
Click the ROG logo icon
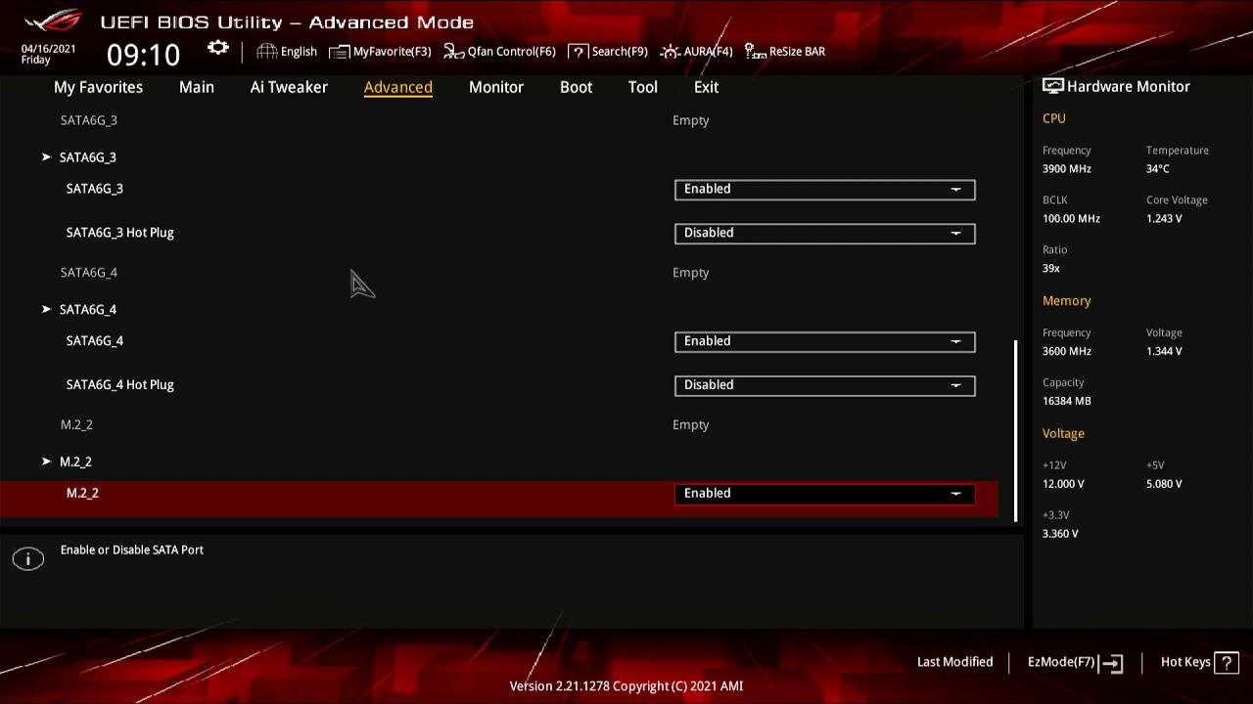[53, 21]
